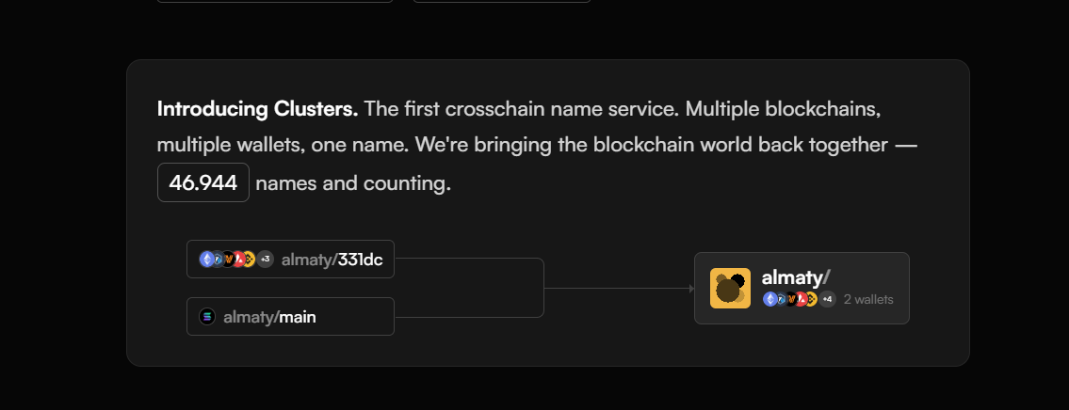Click the blue hexagon chain icon beside almaty/331dc

(217, 259)
